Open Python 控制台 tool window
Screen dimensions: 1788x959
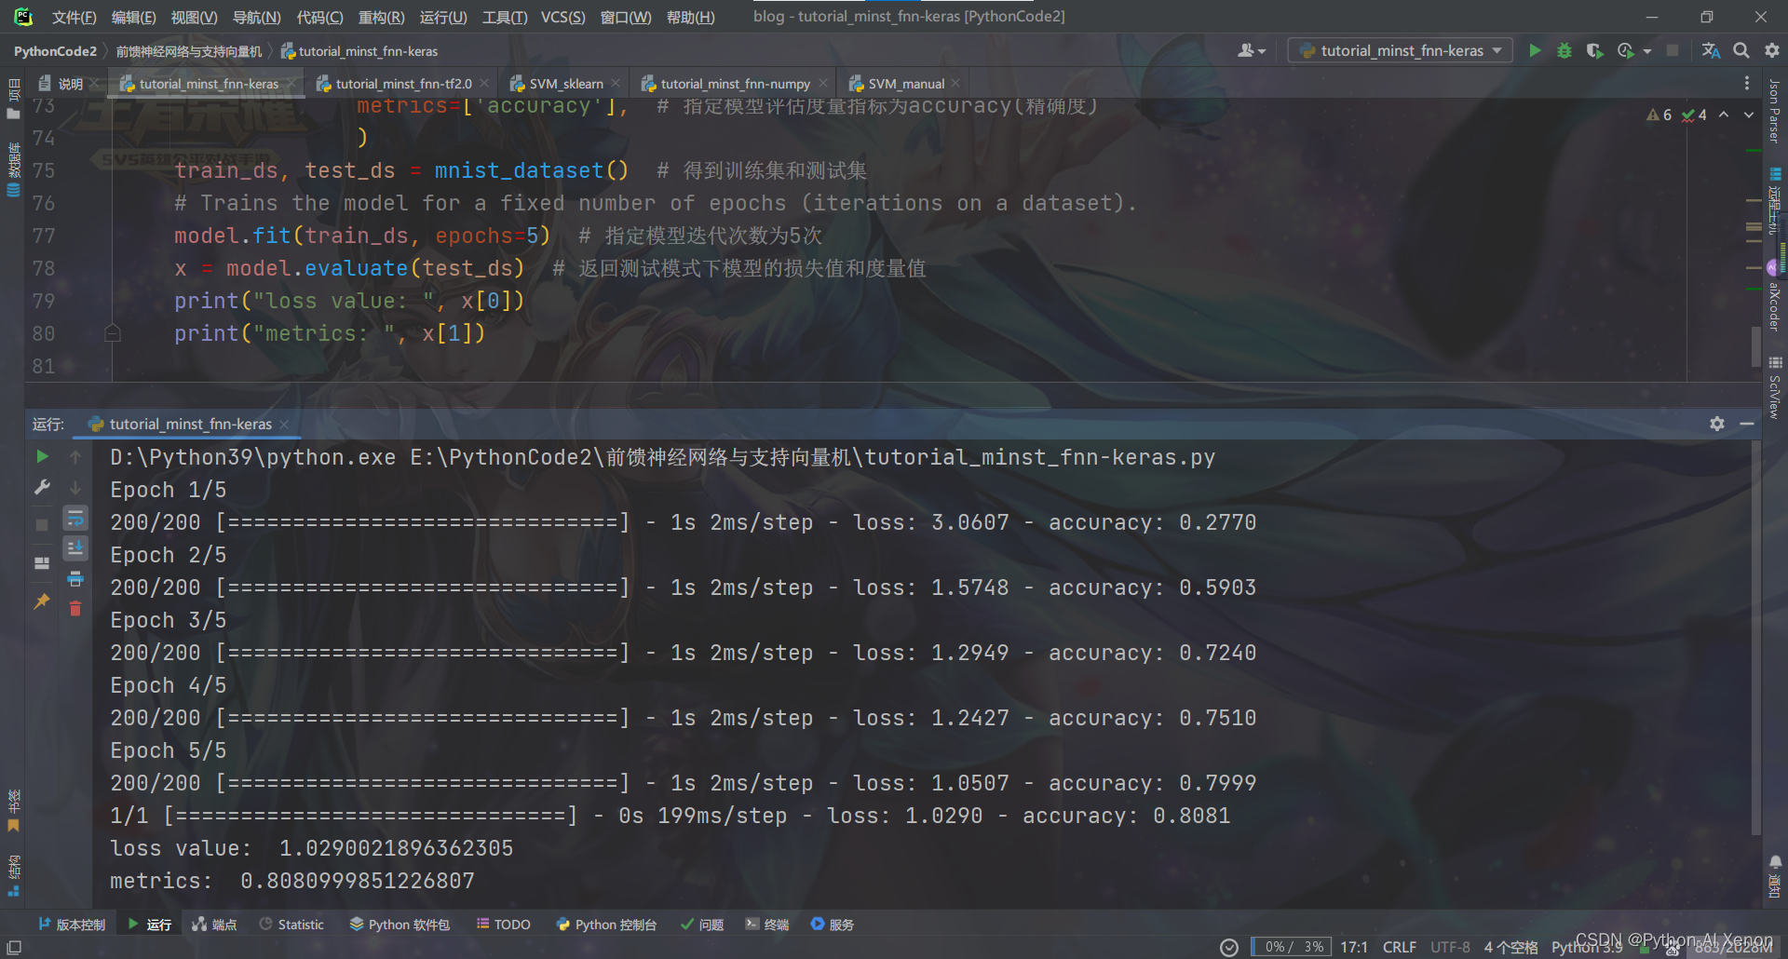[x=606, y=925]
